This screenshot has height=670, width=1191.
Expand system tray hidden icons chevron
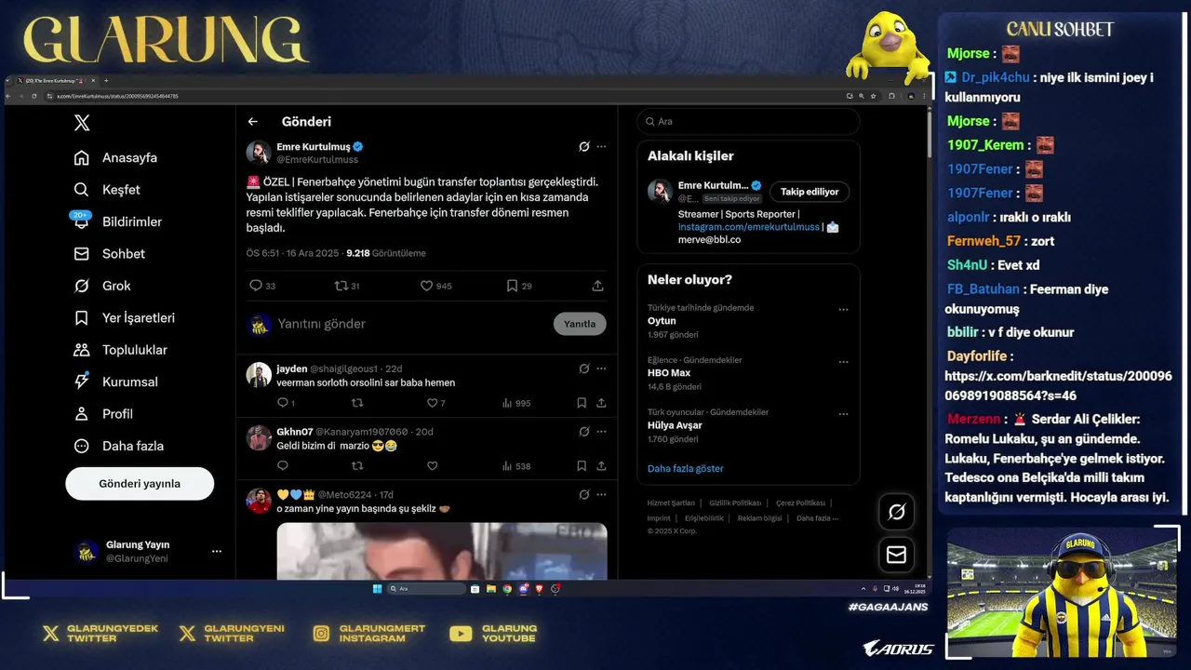pos(863,589)
